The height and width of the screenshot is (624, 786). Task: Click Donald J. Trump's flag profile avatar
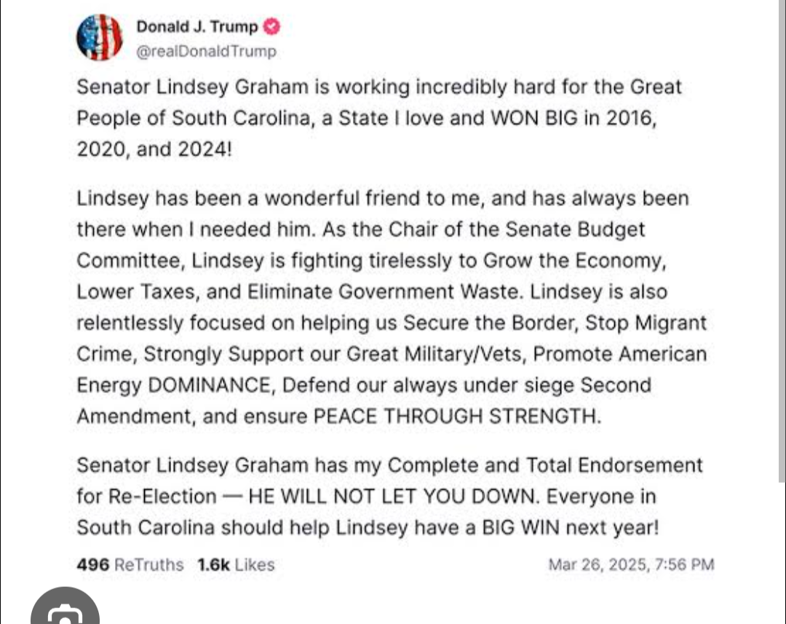[100, 36]
